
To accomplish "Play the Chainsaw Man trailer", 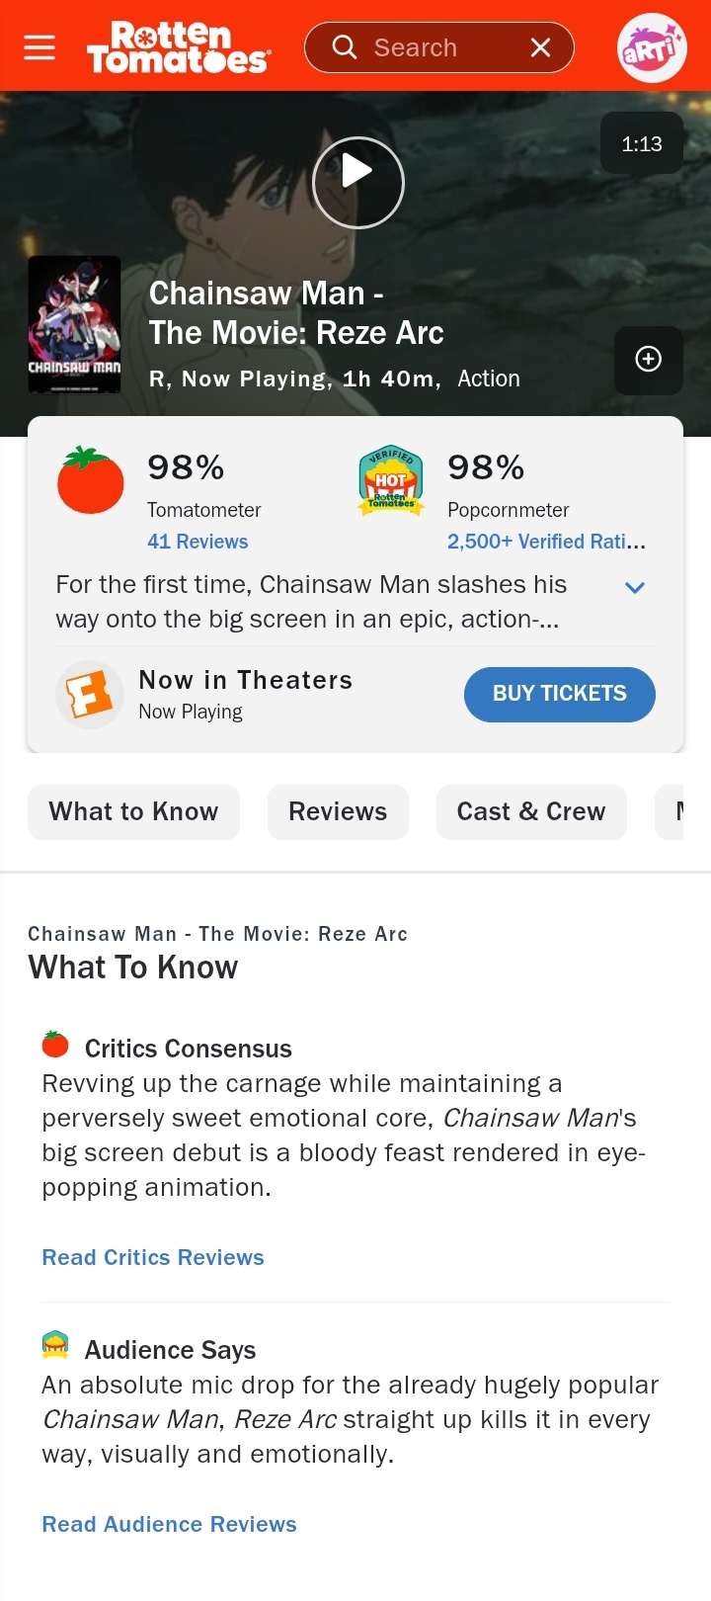I will (357, 182).
